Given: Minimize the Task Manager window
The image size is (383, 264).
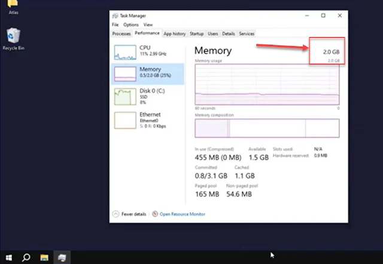Looking at the screenshot, I should [307, 16].
